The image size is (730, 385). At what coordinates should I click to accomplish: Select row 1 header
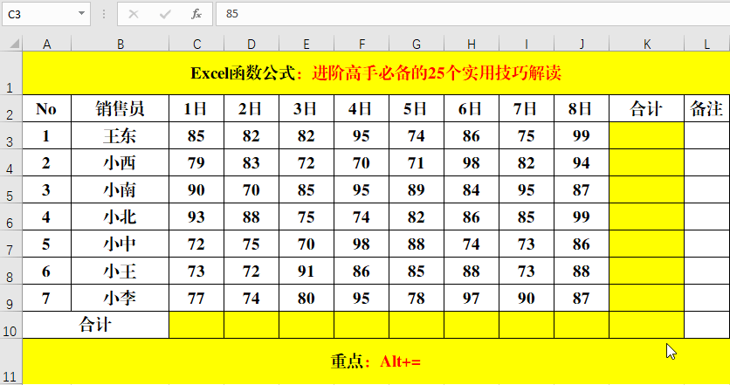click(10, 73)
